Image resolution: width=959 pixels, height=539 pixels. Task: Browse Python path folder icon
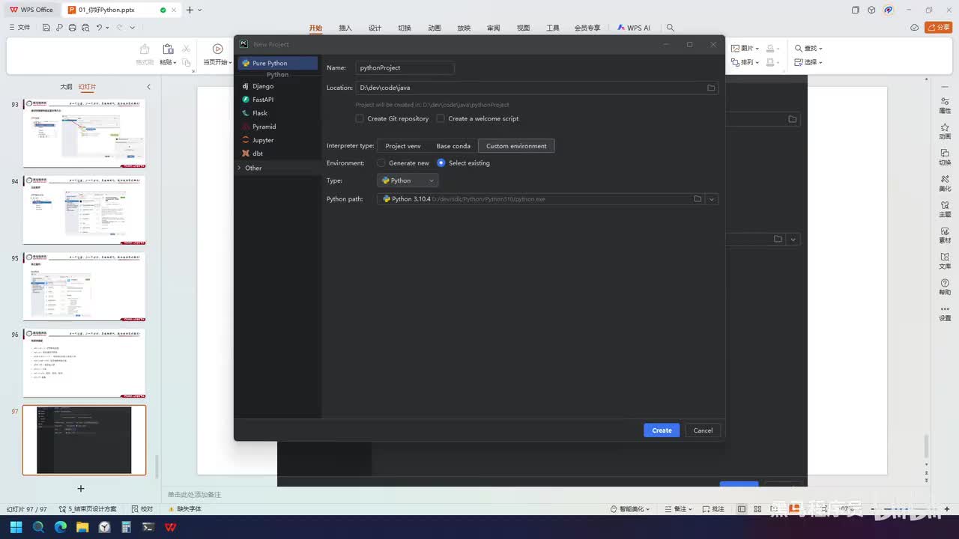tap(698, 199)
